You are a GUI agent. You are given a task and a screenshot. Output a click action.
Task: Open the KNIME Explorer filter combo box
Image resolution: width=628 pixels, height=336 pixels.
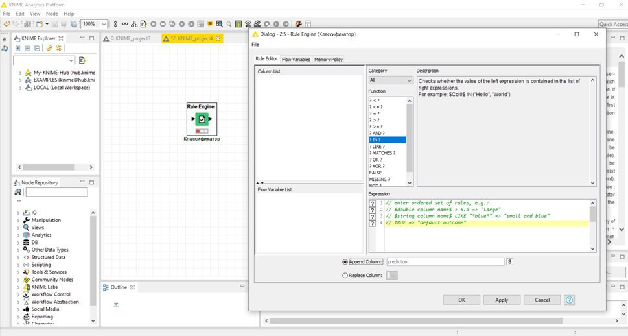[x=44, y=60]
